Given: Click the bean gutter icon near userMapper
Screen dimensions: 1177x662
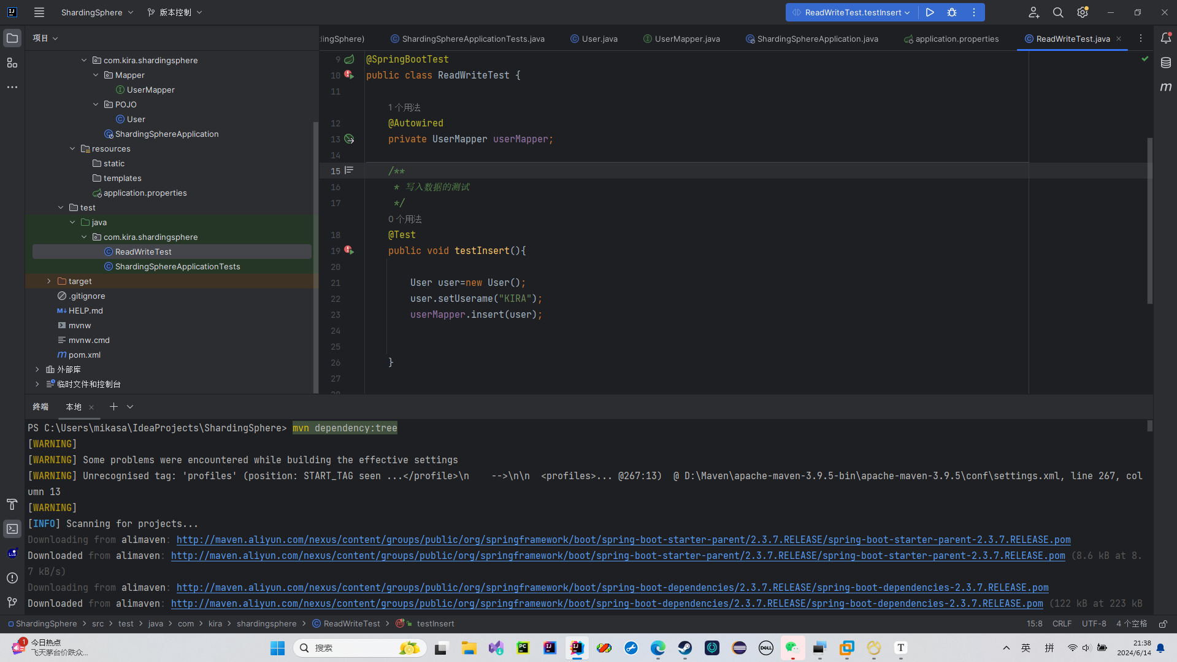Looking at the screenshot, I should tap(349, 139).
